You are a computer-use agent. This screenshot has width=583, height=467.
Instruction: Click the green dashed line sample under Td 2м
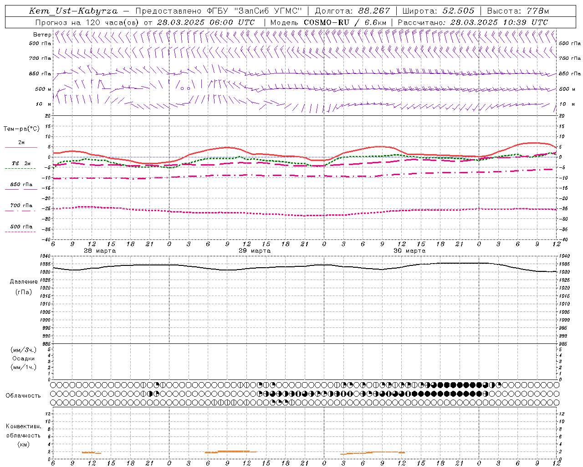pyautogui.click(x=20, y=168)
